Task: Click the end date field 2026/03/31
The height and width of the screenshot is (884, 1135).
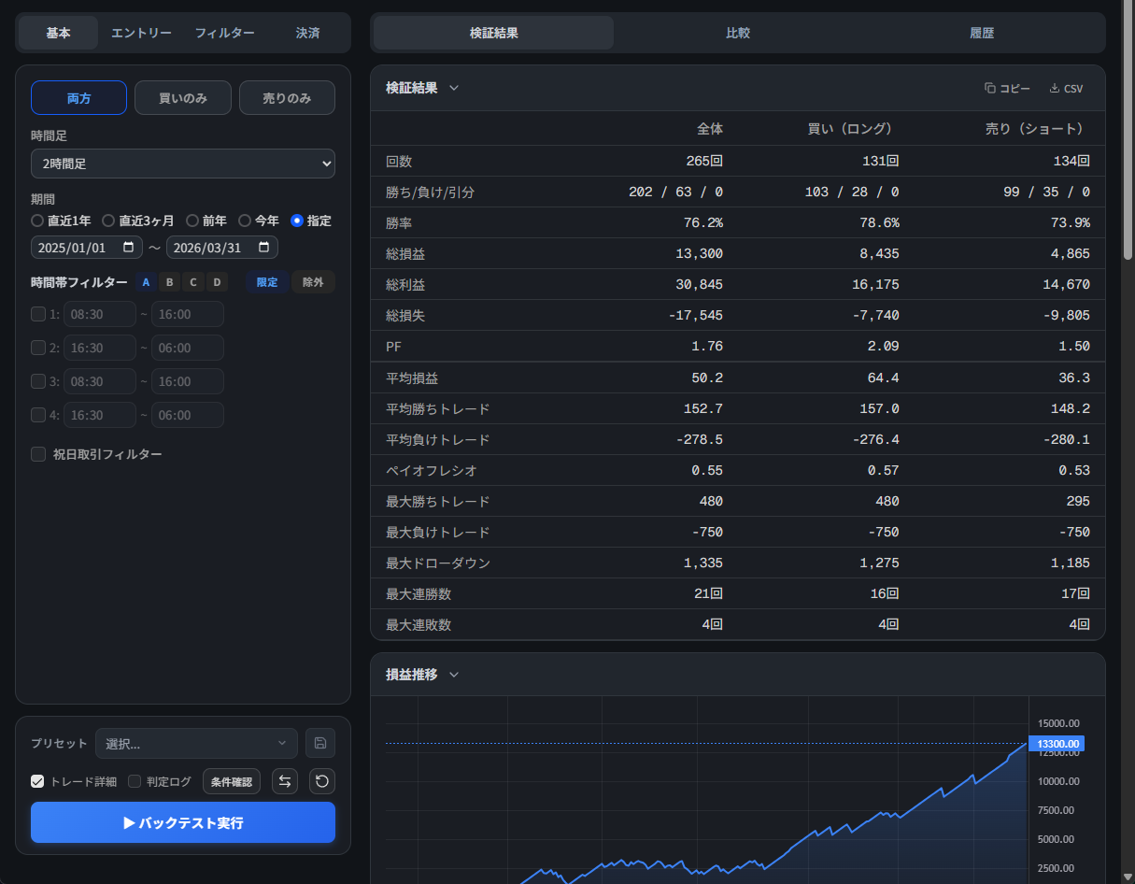Action: coord(222,247)
